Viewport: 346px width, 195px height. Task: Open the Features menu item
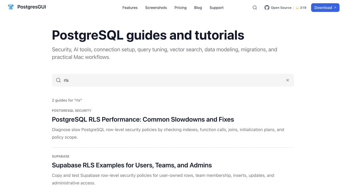tap(130, 8)
